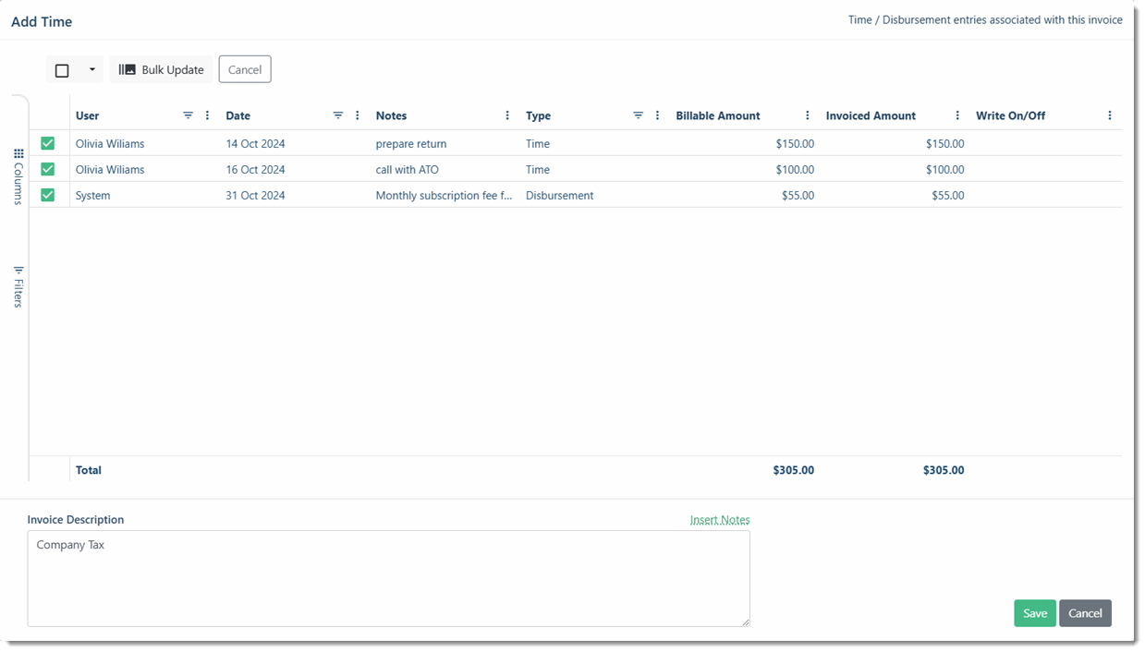Open the Columns side panel

[18, 176]
